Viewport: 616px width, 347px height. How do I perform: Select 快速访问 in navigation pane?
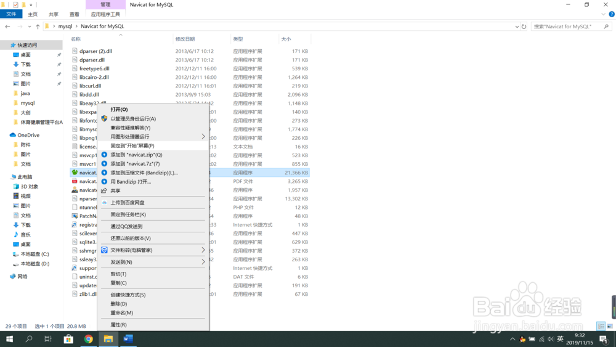pos(27,45)
